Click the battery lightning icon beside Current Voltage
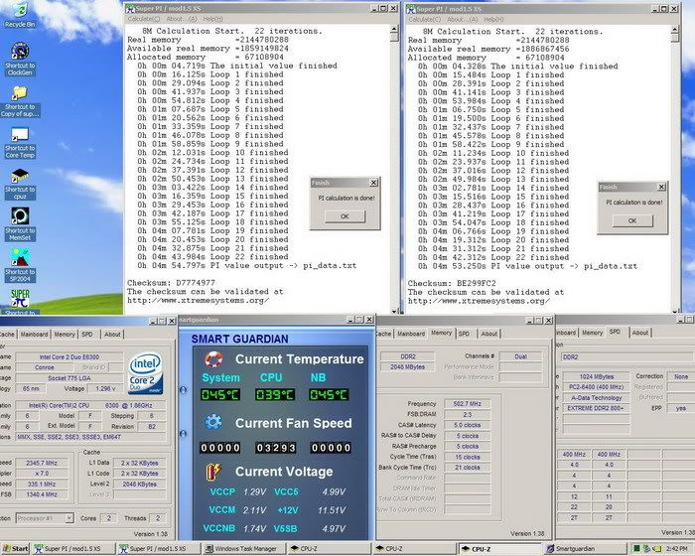The image size is (695, 556). (213, 472)
